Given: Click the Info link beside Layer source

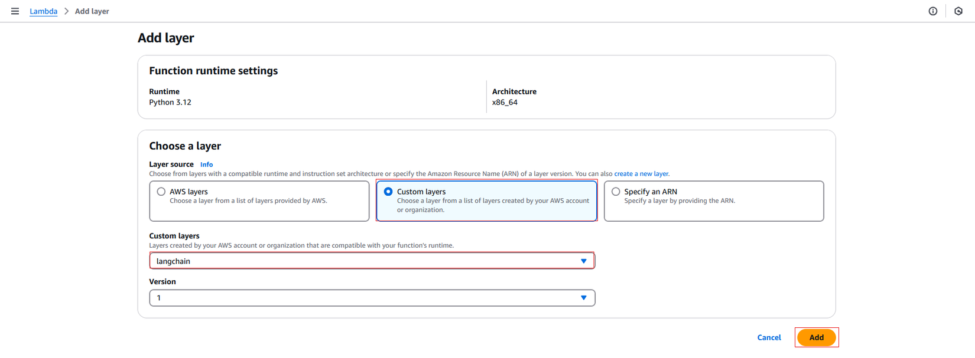Looking at the screenshot, I should (x=206, y=165).
